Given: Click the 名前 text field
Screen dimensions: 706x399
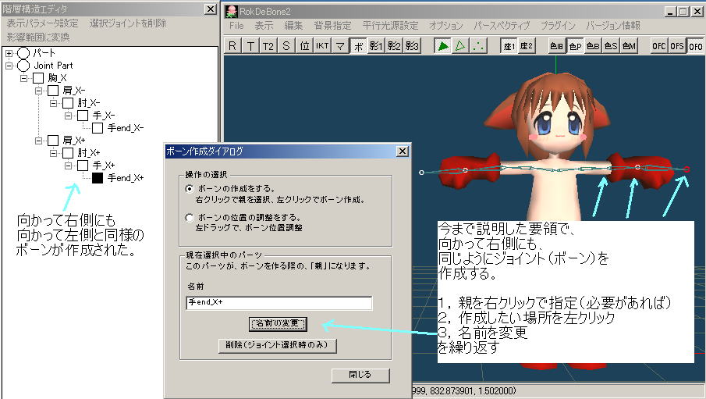Looking at the screenshot, I should coord(279,303).
